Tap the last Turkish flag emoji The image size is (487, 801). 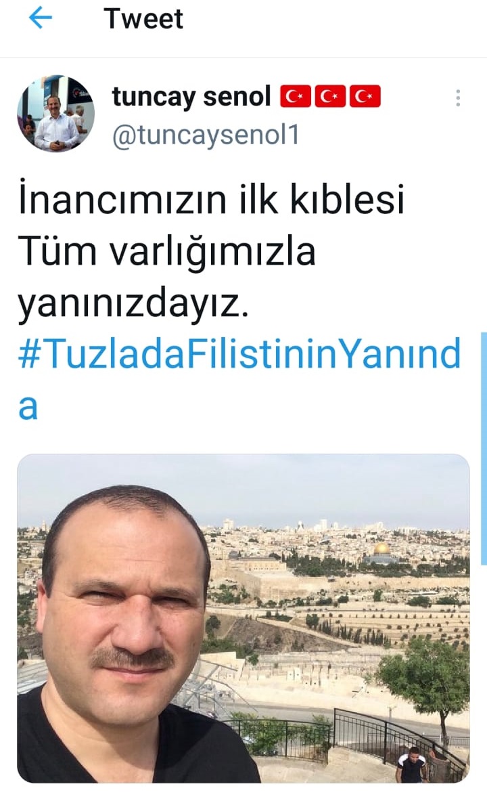click(365, 97)
